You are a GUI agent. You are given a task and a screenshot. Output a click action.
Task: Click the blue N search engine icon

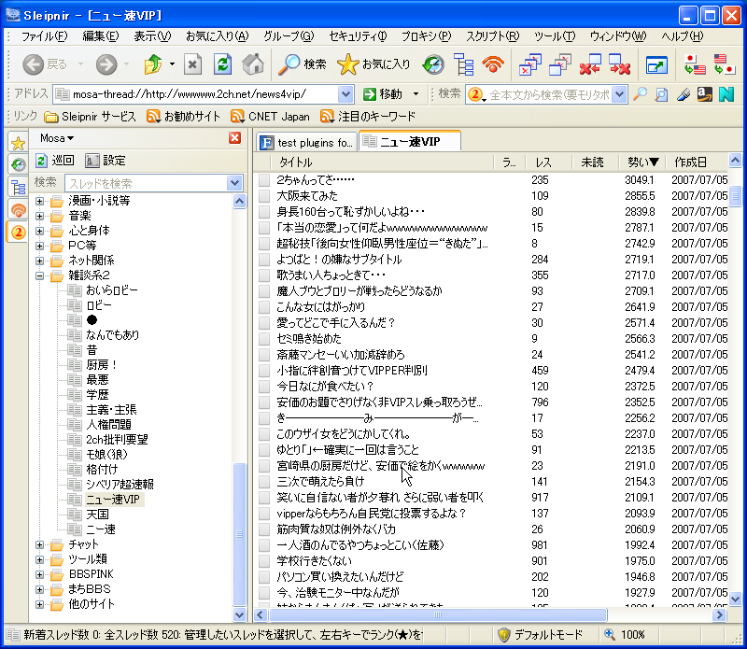tap(726, 94)
